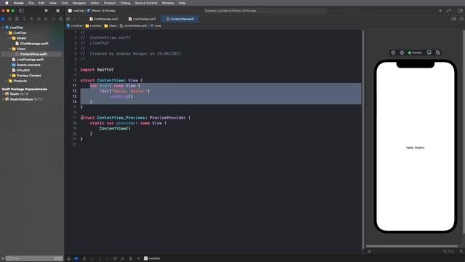Open the Product menu
The height and width of the screenshot is (262, 465).
click(110, 3)
